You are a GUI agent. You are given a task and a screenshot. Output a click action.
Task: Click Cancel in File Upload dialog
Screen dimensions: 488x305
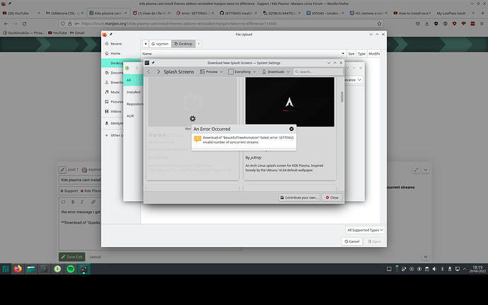coord(352,241)
